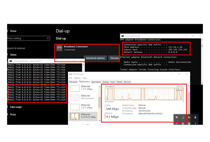Click the PPP adapter Broadband Connection heading
The image size is (210, 142).
(141, 40)
